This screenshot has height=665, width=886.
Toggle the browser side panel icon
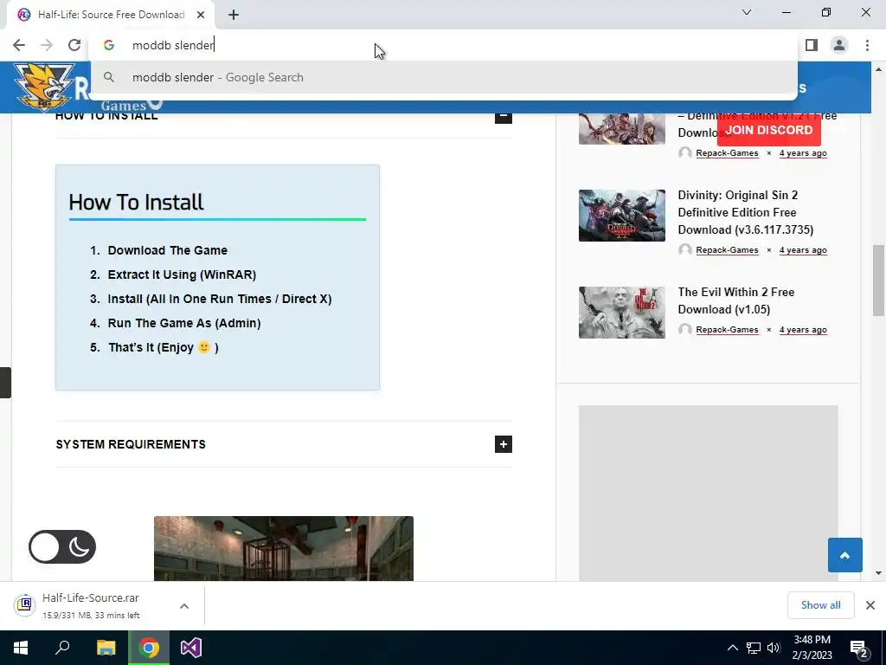tap(812, 45)
